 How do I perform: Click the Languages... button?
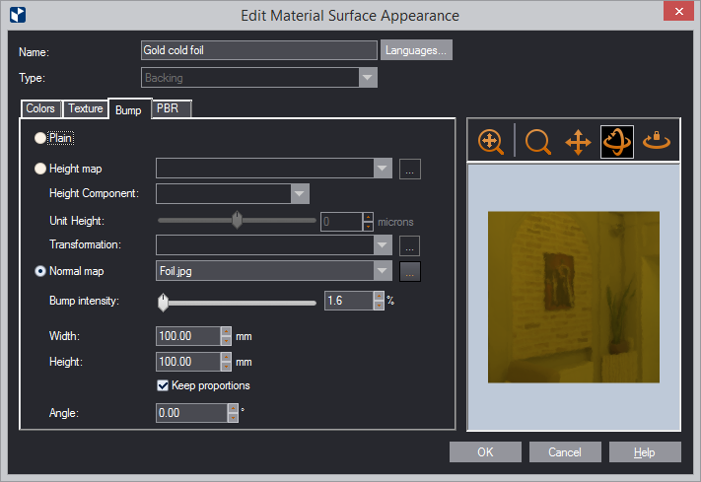416,50
